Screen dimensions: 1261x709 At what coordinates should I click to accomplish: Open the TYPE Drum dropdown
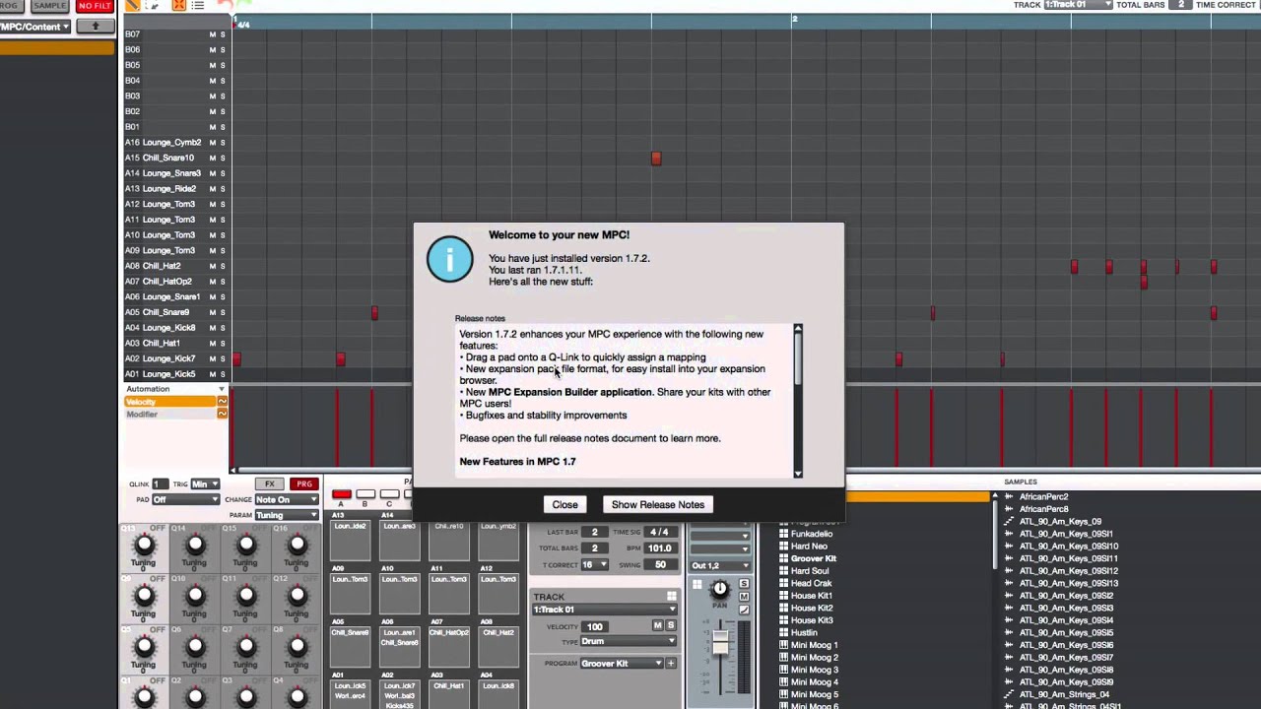click(x=629, y=642)
